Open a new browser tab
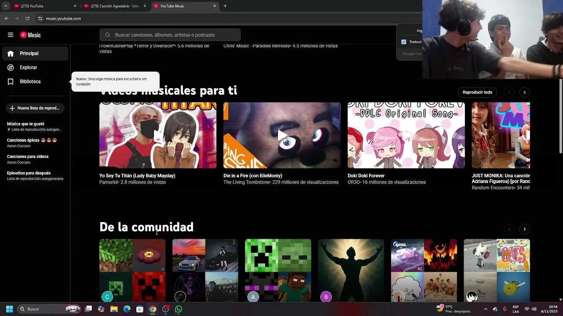Viewport: 563px width, 316px height. (225, 6)
